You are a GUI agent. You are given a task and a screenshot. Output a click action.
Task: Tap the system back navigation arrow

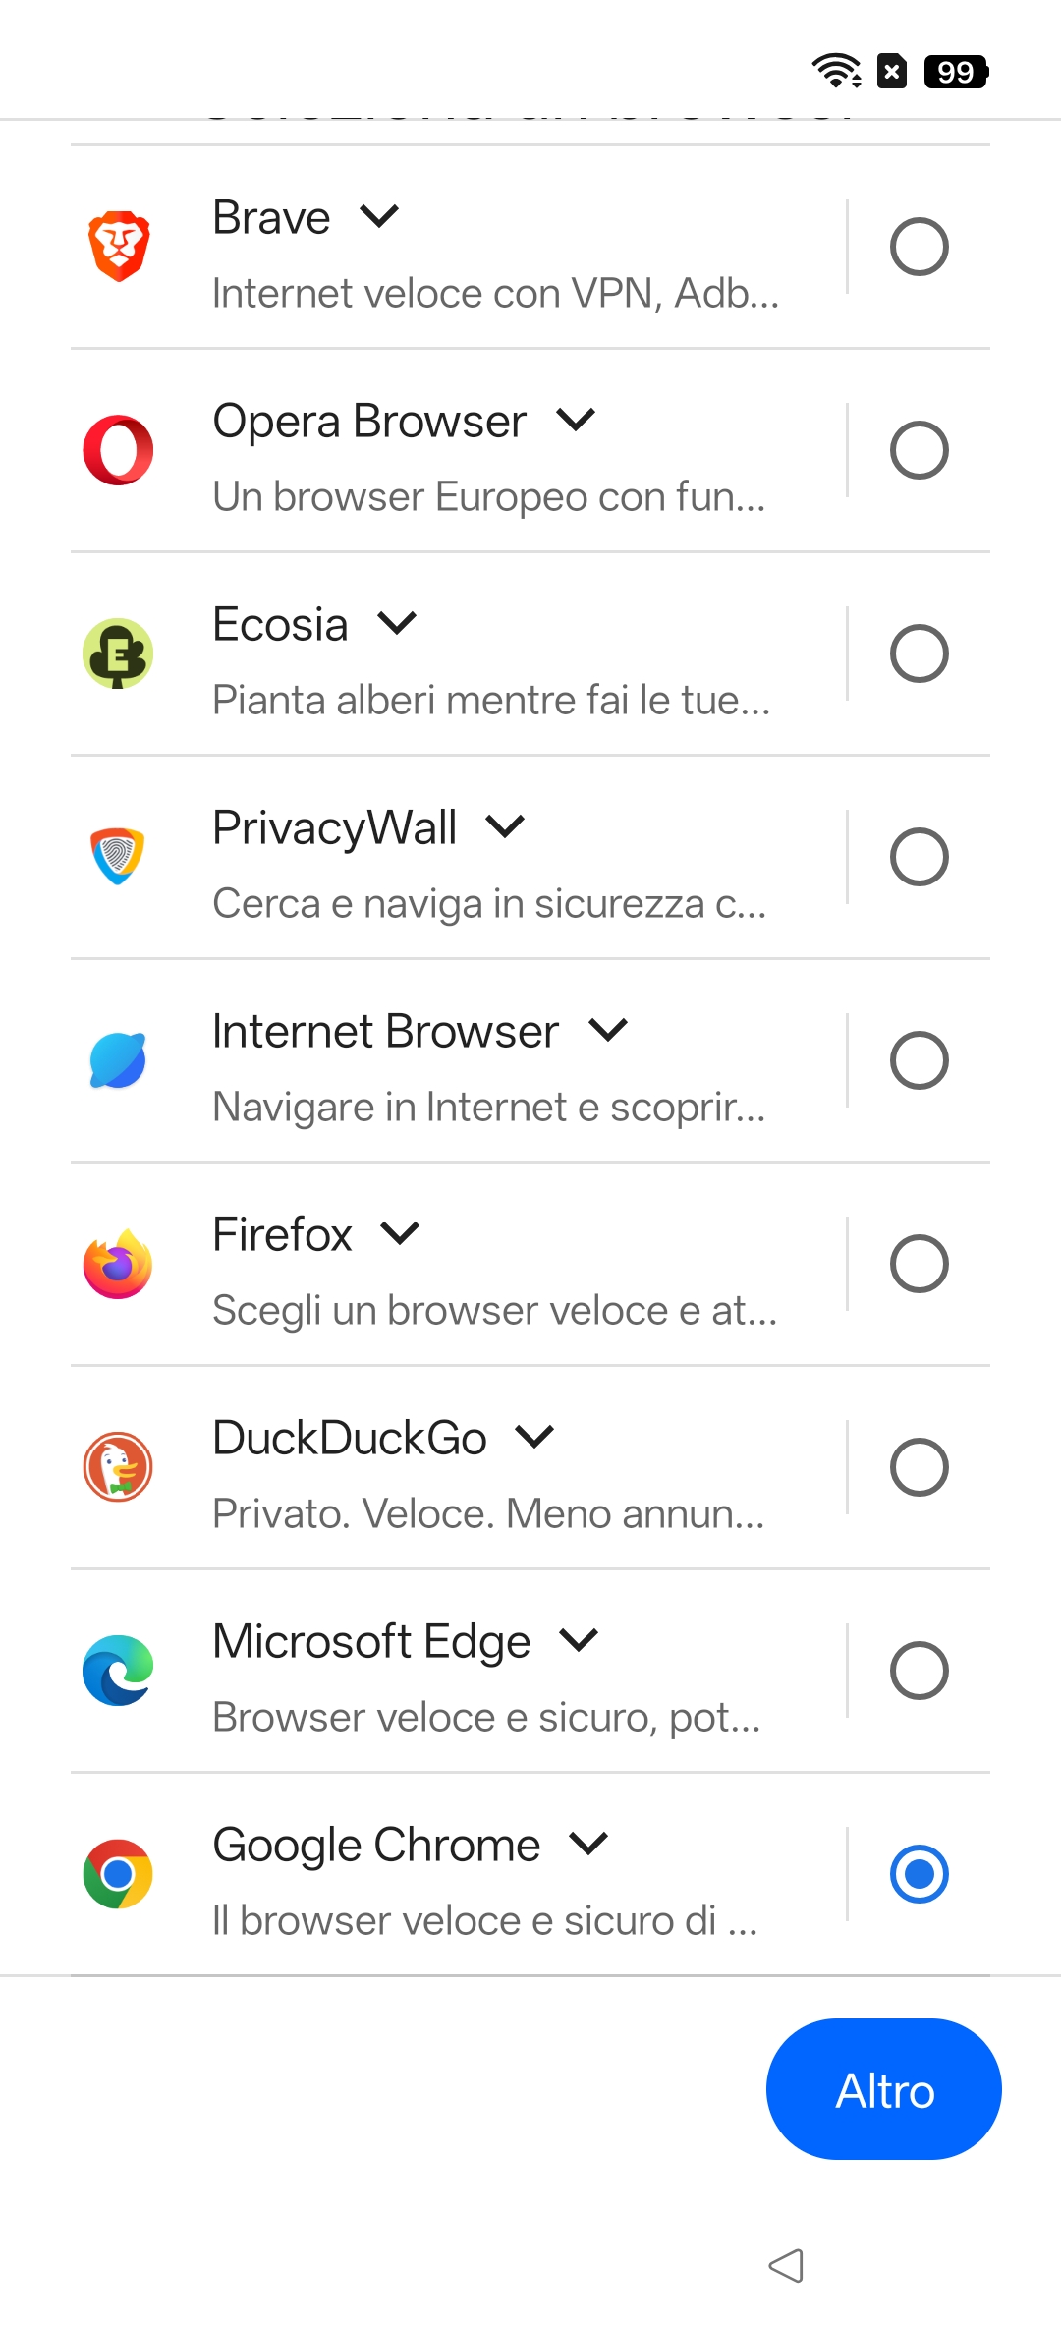pos(786,2266)
